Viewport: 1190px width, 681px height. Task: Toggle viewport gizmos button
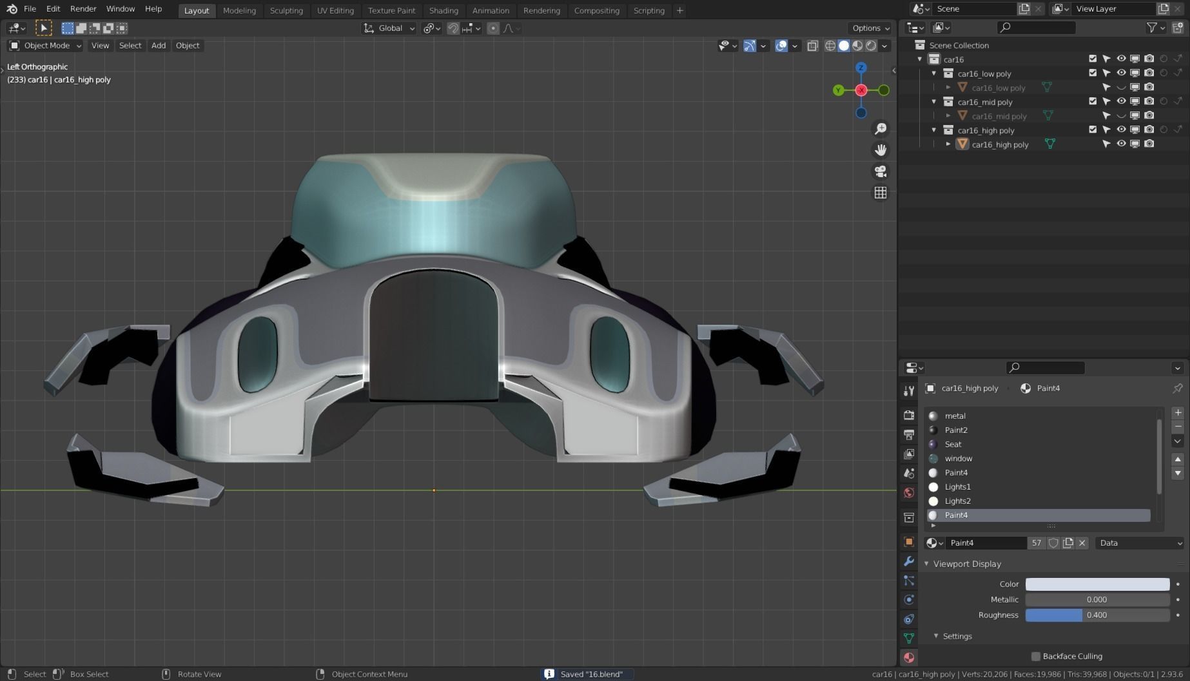click(749, 46)
